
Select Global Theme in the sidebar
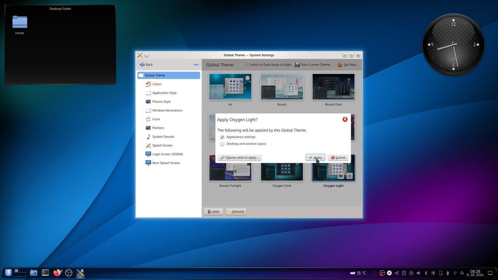coord(169,75)
